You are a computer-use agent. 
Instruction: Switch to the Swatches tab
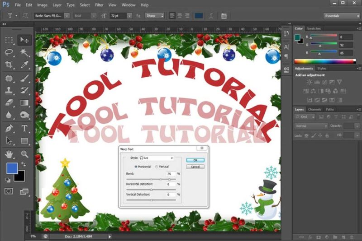(314, 28)
